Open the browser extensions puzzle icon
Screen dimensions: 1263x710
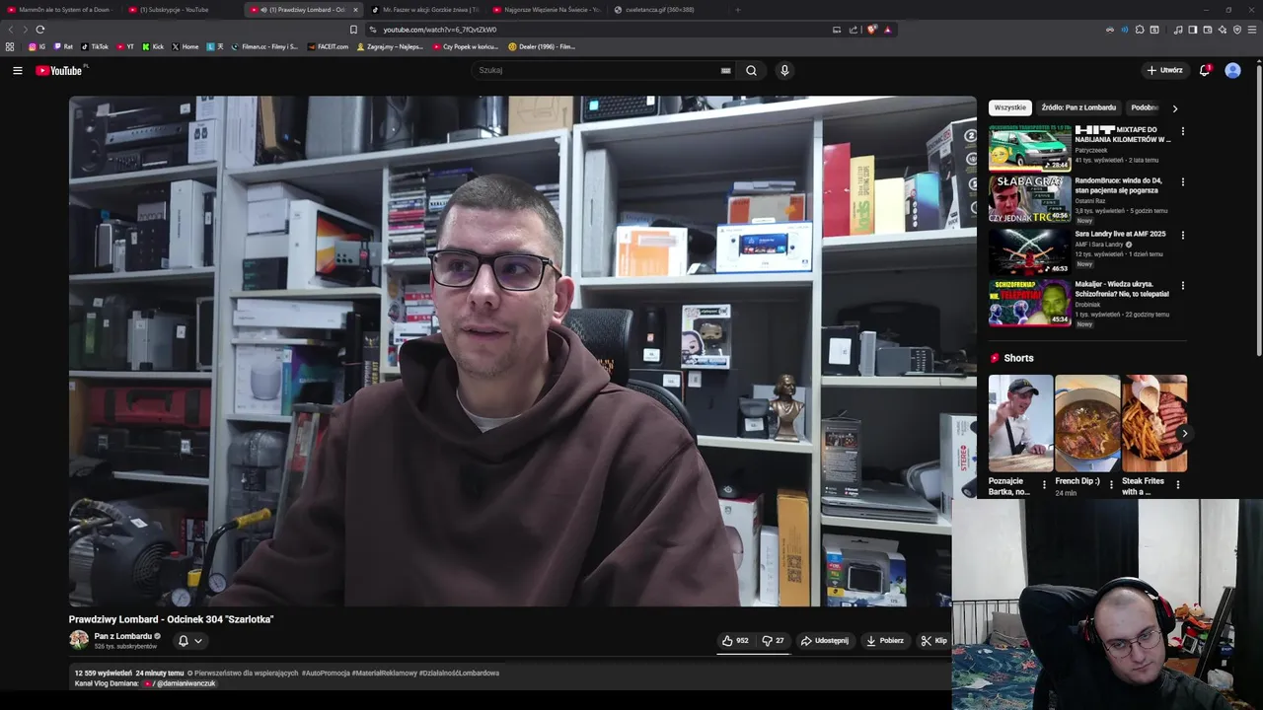click(1140, 30)
